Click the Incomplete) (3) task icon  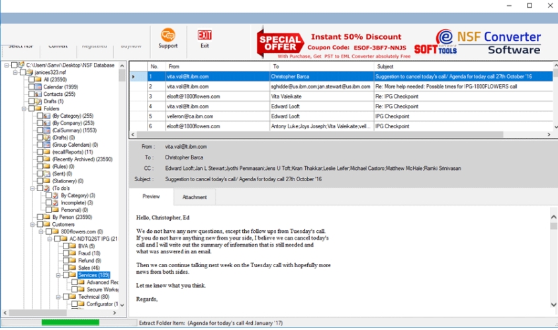point(55,202)
